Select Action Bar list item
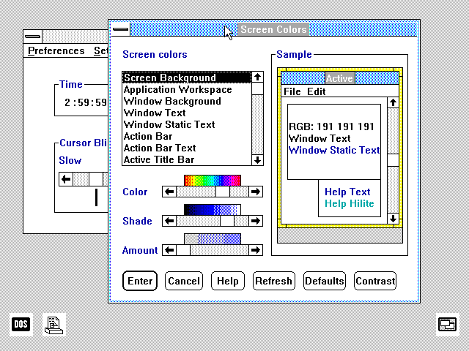 click(x=187, y=136)
